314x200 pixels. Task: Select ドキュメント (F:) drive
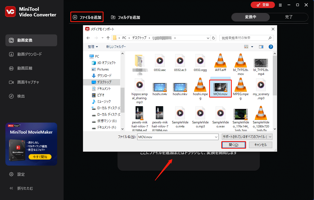[x=104, y=127]
